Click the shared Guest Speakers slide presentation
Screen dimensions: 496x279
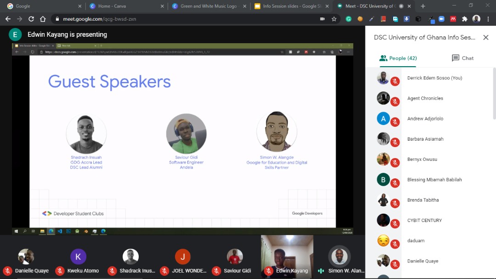(182, 142)
